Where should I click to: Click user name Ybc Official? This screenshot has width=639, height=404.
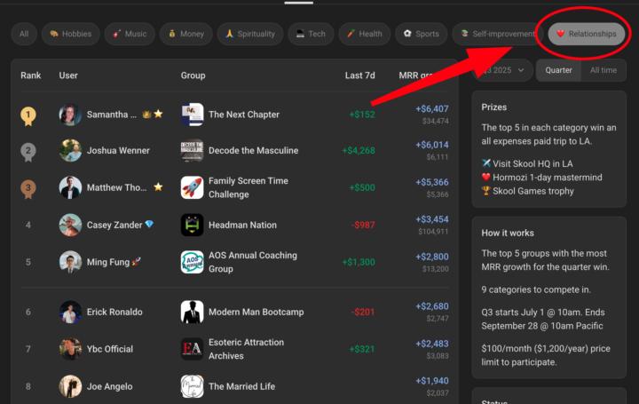tap(110, 349)
